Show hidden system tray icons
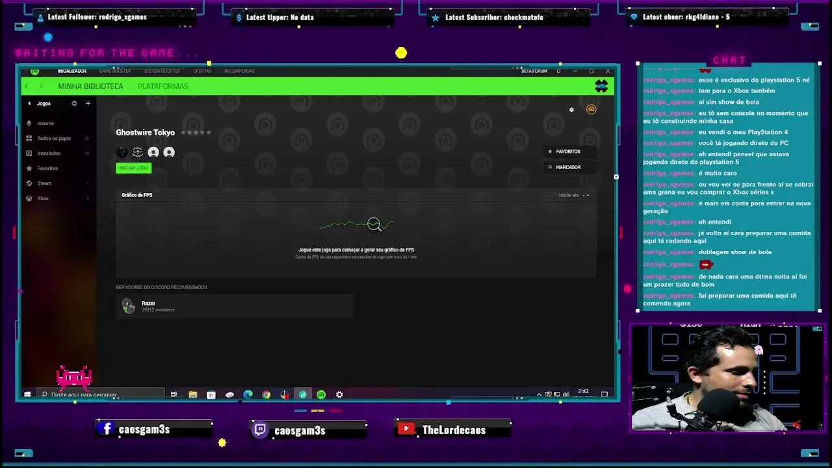832x468 pixels. point(539,395)
